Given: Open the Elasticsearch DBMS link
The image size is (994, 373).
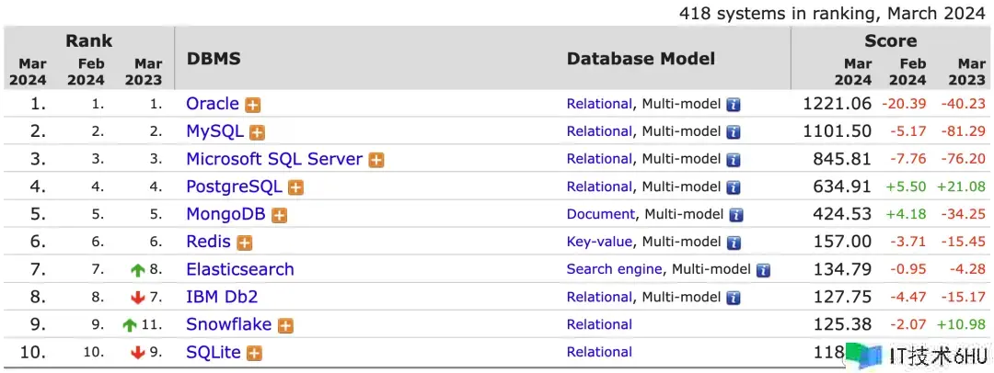Looking at the screenshot, I should [240, 269].
